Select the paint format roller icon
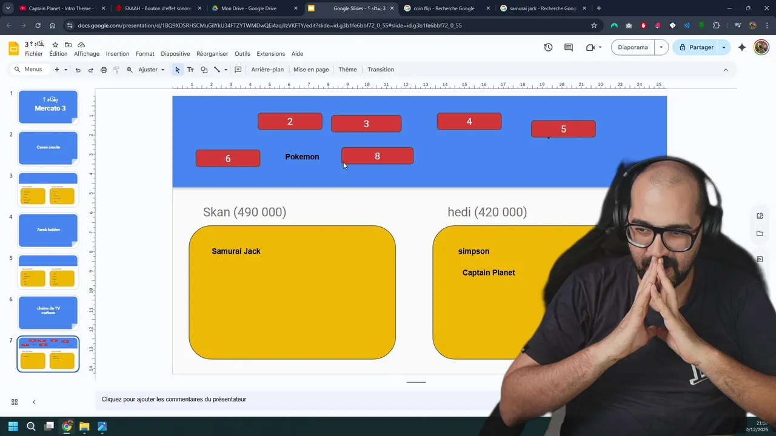 click(x=116, y=70)
